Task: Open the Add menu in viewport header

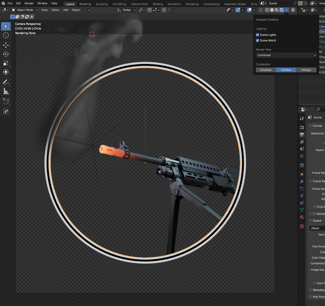Action: (66, 10)
